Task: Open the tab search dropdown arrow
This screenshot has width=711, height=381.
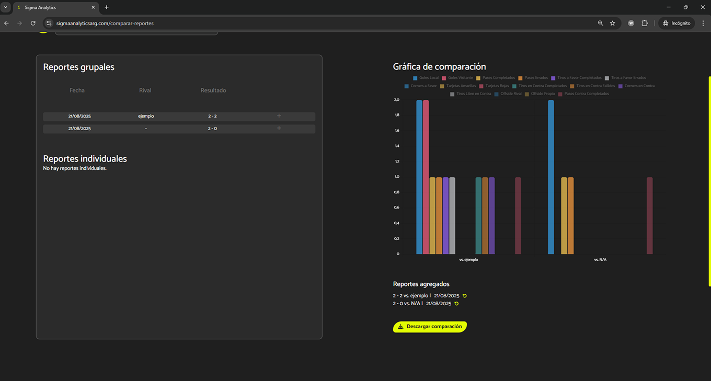Action: [6, 7]
